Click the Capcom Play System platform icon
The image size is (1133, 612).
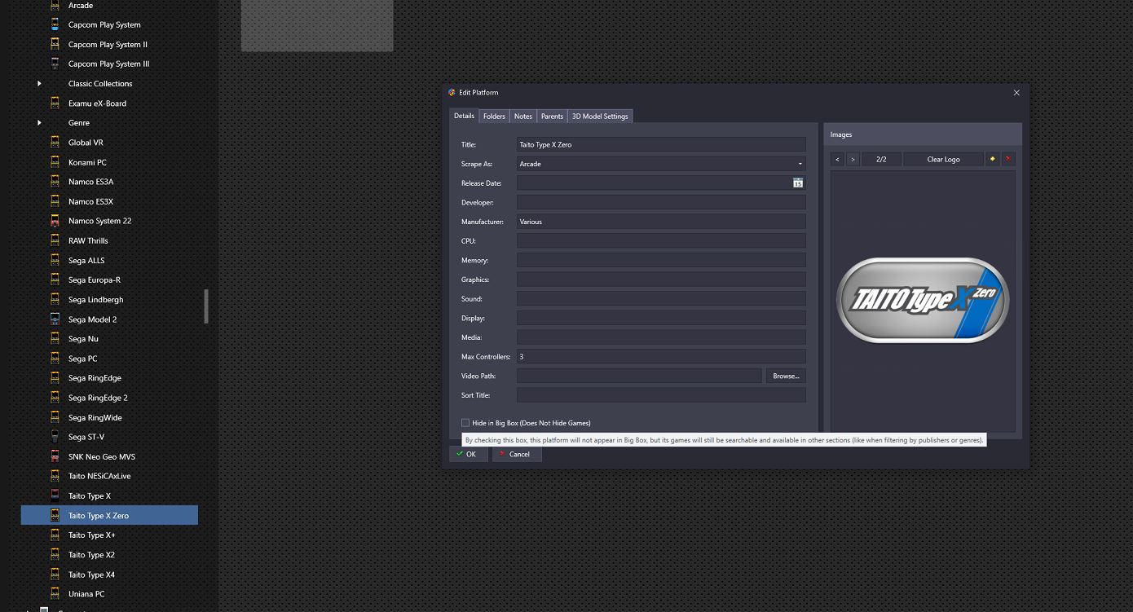coord(55,24)
